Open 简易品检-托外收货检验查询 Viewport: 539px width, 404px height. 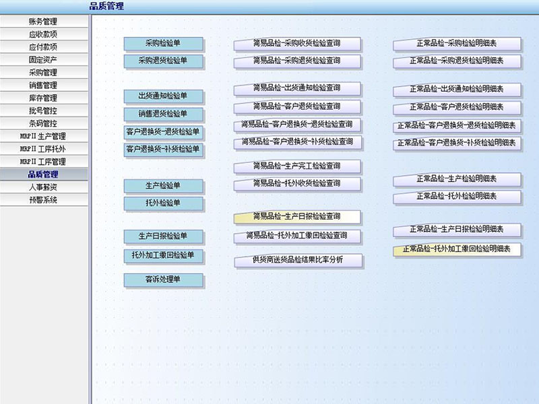pyautogui.click(x=297, y=184)
